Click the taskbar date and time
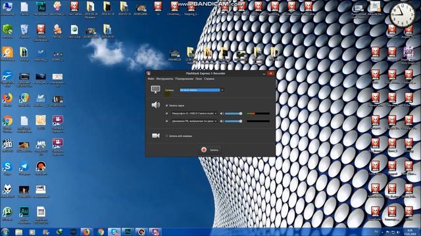 pyautogui.click(x=410, y=232)
